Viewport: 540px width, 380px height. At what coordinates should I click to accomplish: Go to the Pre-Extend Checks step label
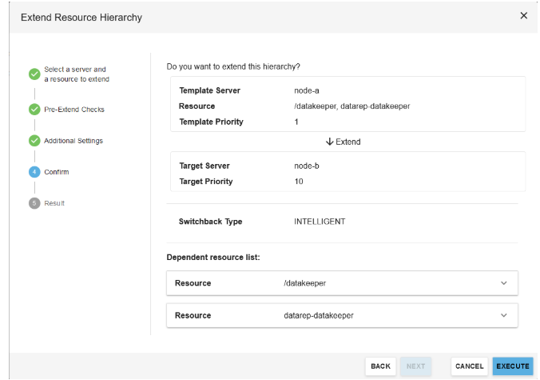point(74,110)
